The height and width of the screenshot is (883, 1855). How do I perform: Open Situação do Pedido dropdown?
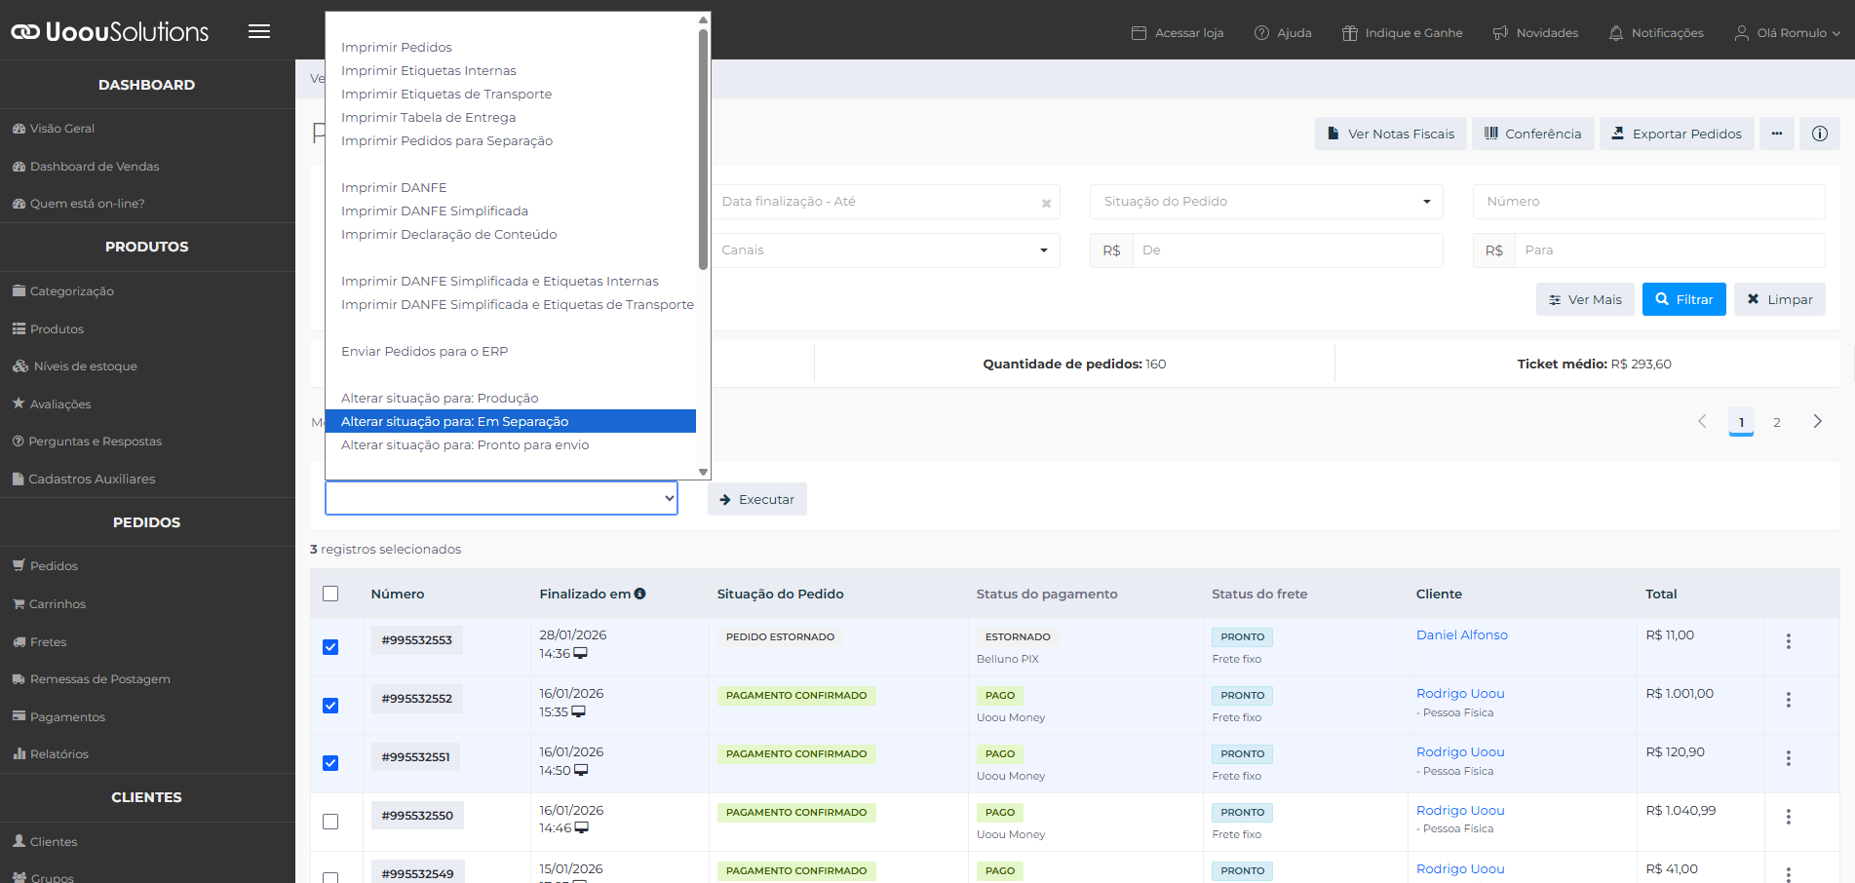click(1266, 202)
